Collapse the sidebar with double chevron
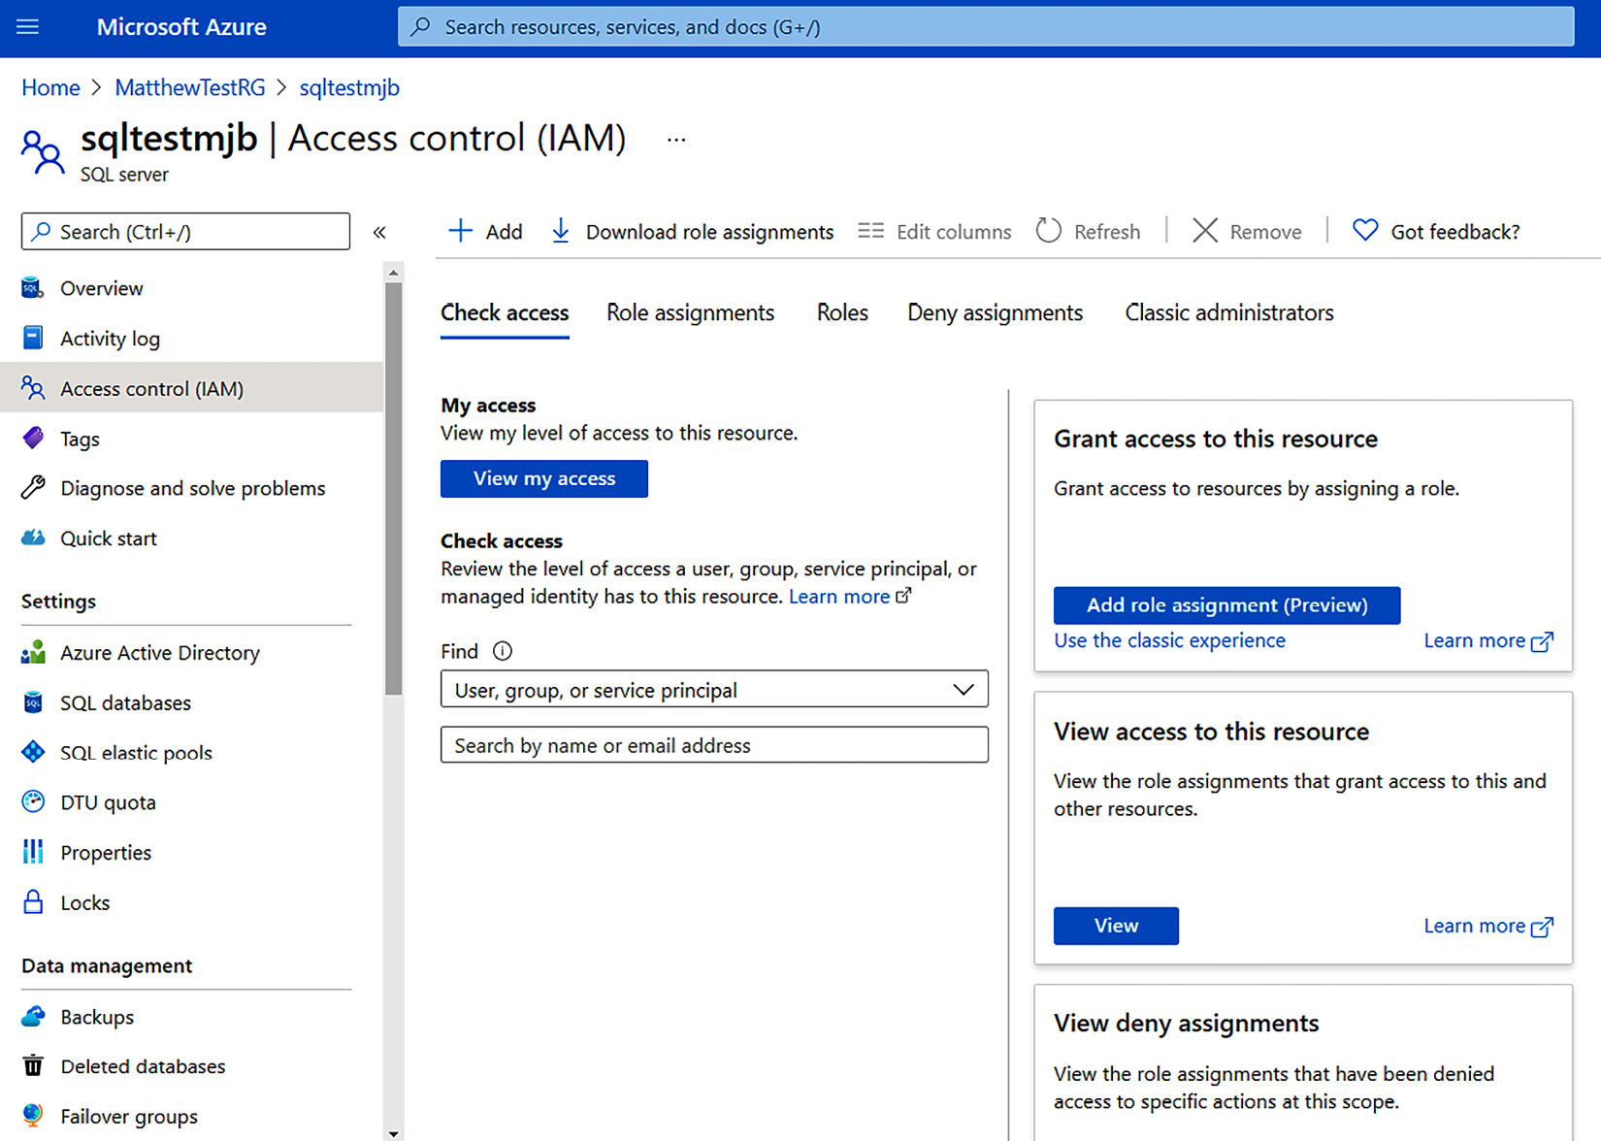Image resolution: width=1601 pixels, height=1141 pixels. [x=379, y=232]
